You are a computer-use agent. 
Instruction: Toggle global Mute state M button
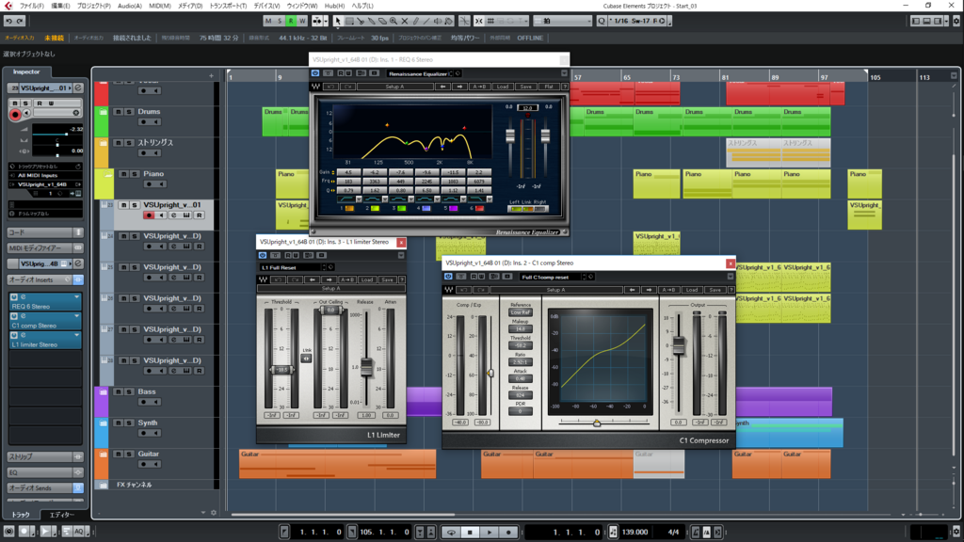click(268, 21)
